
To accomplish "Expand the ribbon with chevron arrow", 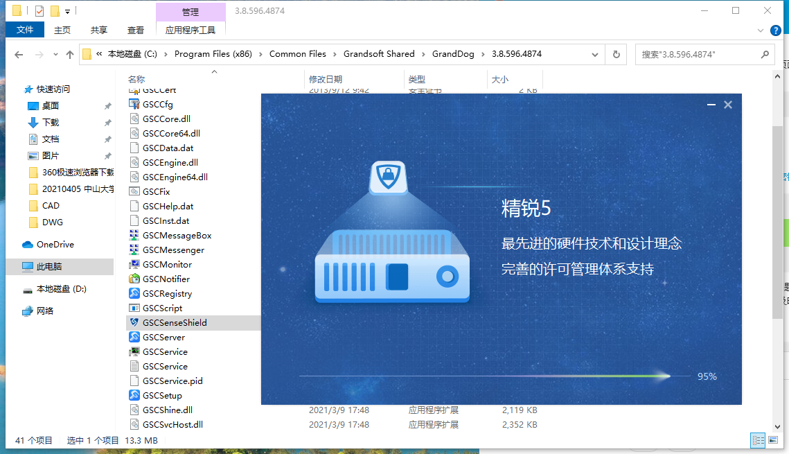I will pyautogui.click(x=761, y=30).
